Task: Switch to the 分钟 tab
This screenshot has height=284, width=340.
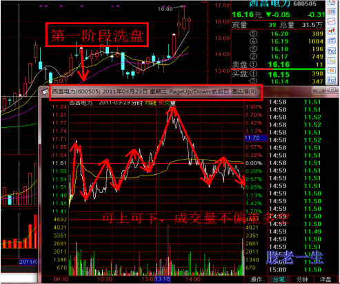Action: coord(302,279)
